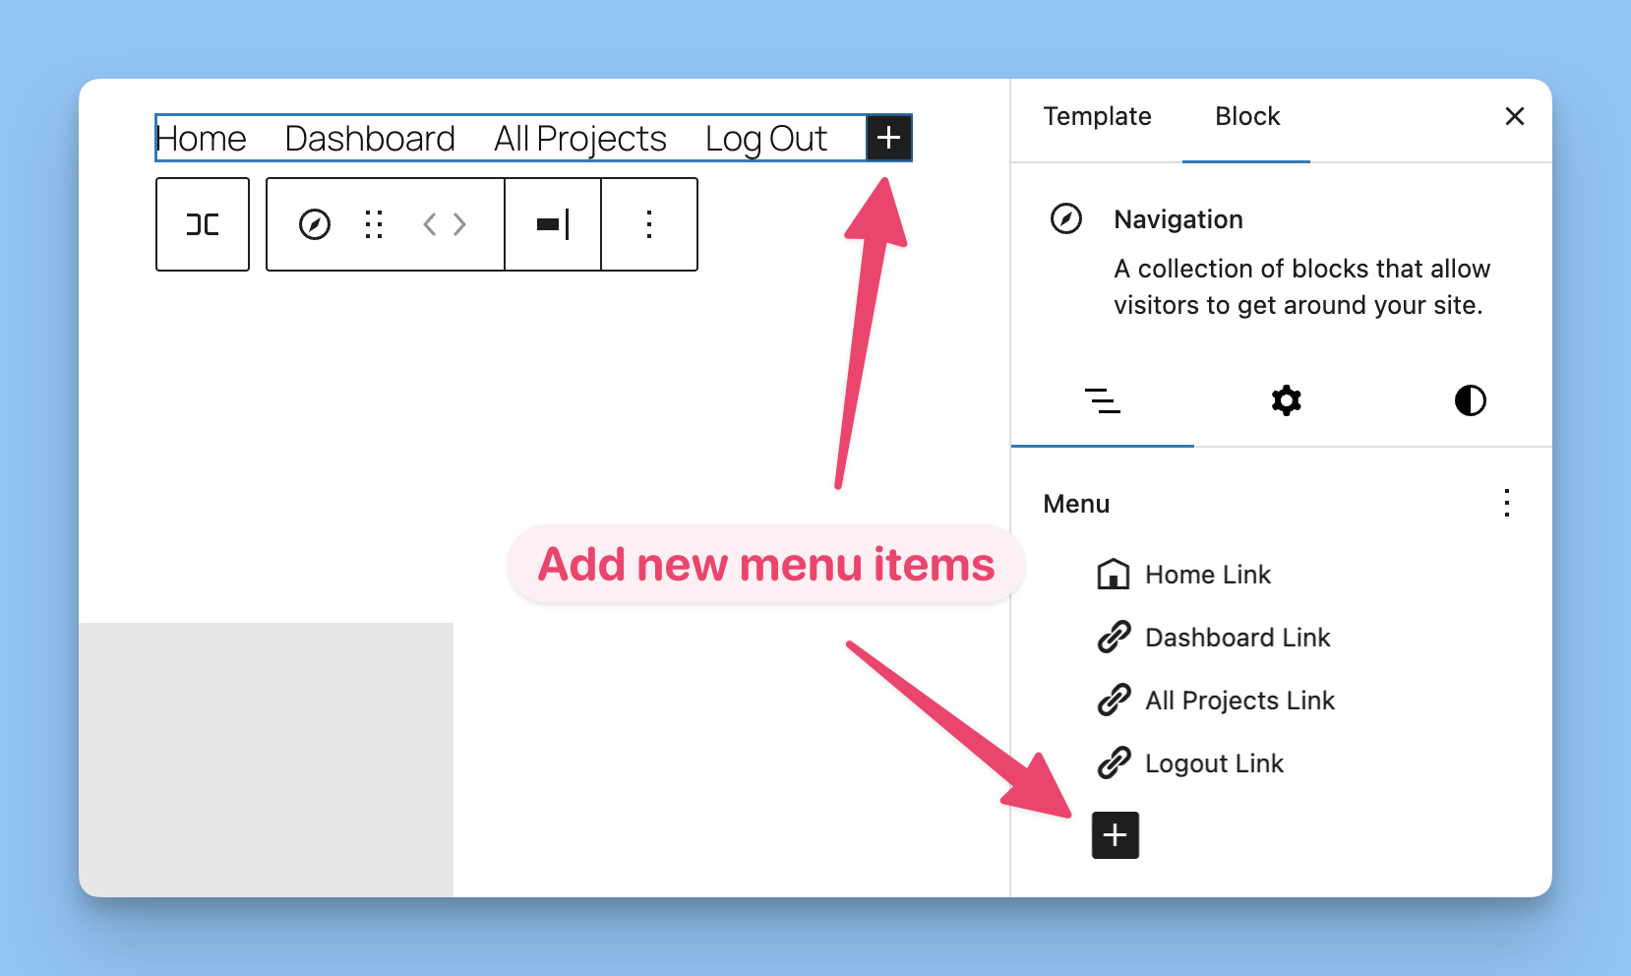Click Log Out in the navigation bar
This screenshot has width=1631, height=976.
click(x=766, y=139)
